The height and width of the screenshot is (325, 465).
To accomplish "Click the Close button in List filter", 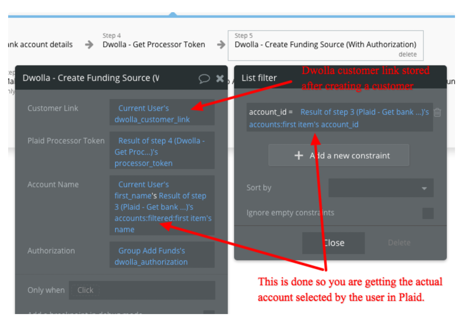I will [x=333, y=243].
